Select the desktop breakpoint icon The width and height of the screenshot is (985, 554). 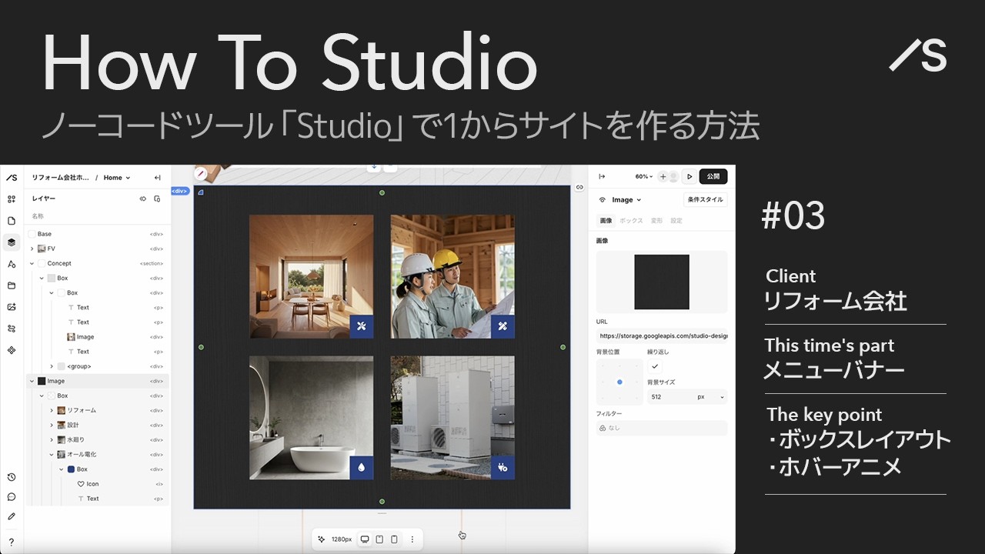tap(365, 539)
